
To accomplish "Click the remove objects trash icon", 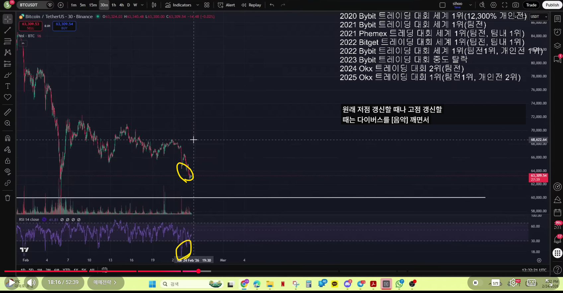I will (x=8, y=198).
